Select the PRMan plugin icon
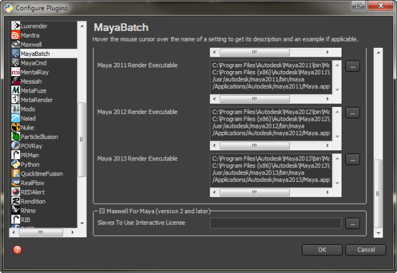This screenshot has height=273, width=397. (x=16, y=155)
